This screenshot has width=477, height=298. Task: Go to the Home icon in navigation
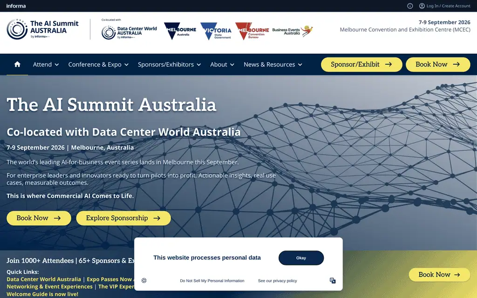tap(17, 64)
